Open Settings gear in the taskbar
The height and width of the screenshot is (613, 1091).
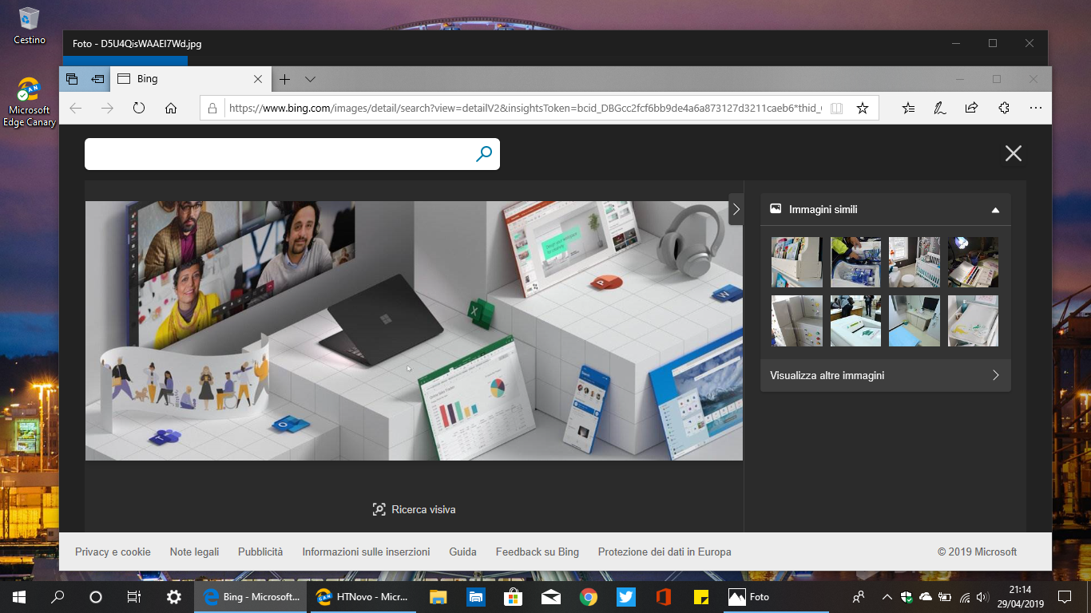coord(173,596)
